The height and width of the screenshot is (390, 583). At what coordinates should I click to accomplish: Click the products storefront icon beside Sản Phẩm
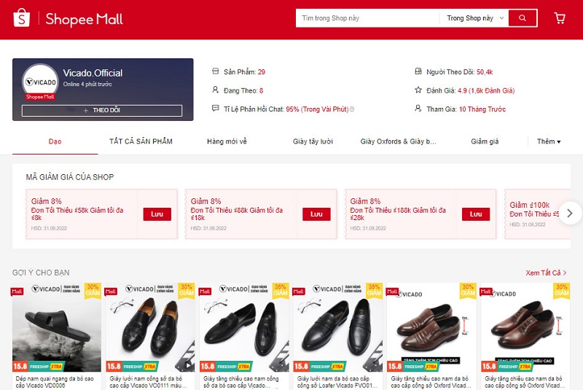click(215, 71)
